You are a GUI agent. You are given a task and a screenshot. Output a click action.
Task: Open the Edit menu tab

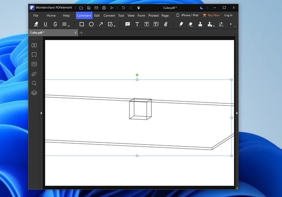pos(97,16)
